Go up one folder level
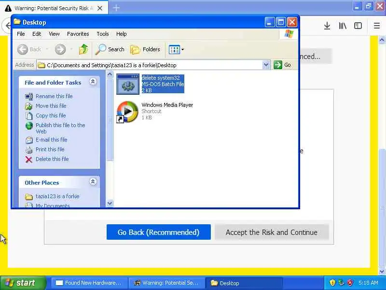Image resolution: width=386 pixels, height=290 pixels. [83, 49]
